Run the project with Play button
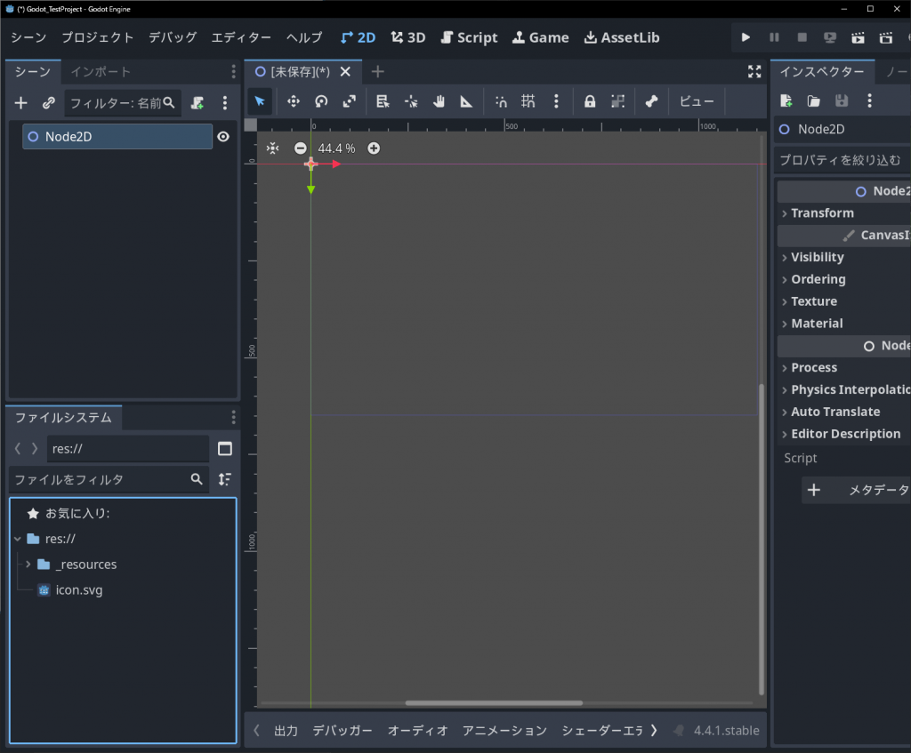911x753 pixels. [746, 37]
